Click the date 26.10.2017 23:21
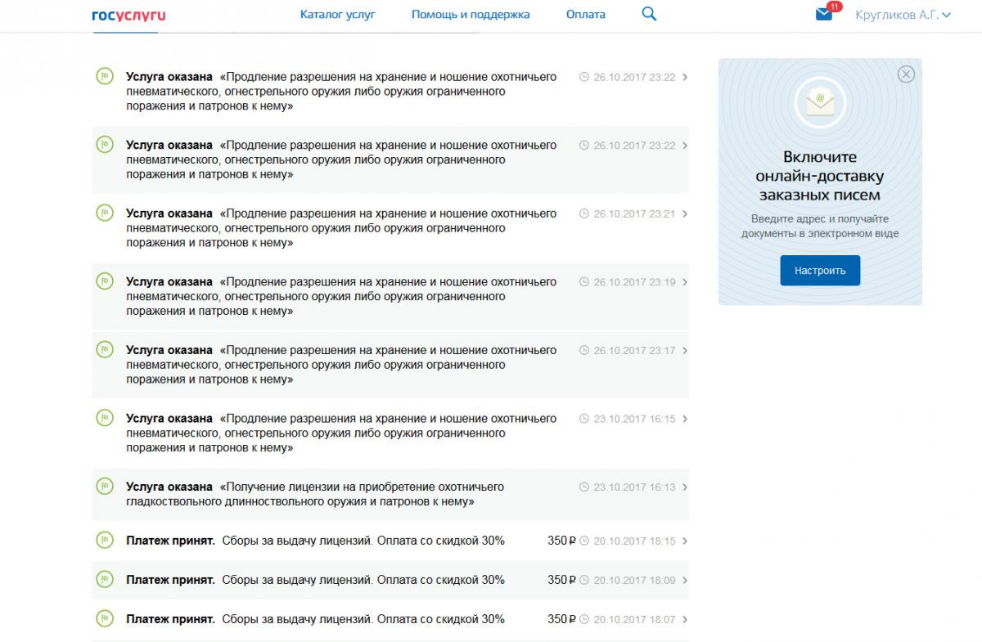 pos(634,214)
